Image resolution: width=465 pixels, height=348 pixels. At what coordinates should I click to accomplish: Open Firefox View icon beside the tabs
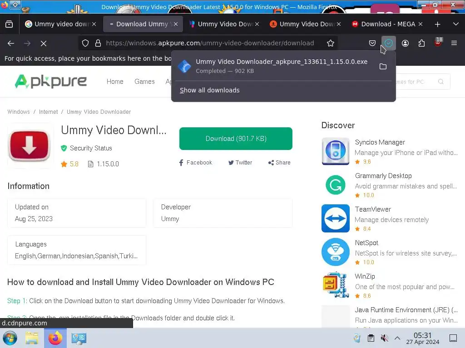coord(9,24)
